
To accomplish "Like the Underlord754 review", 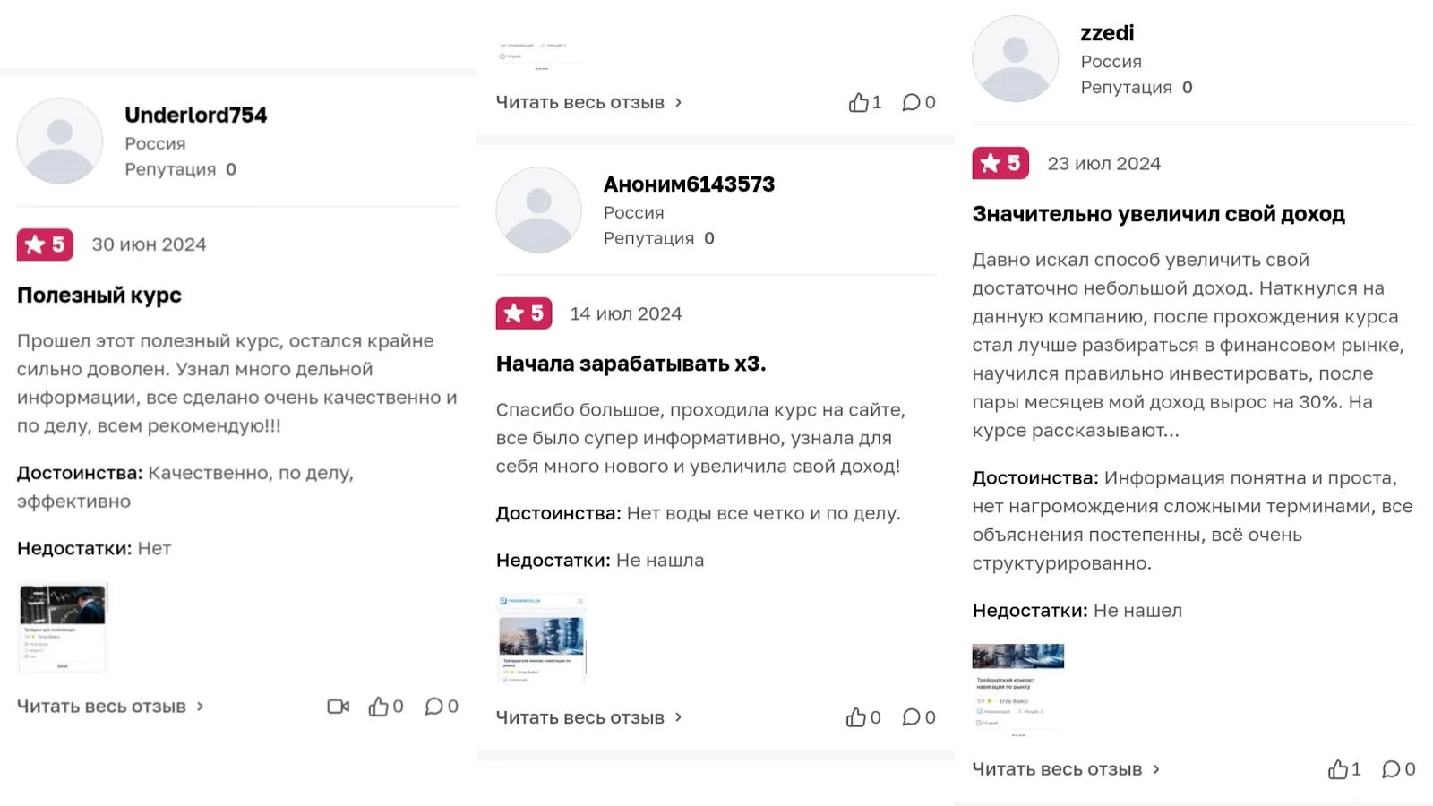I will (x=386, y=707).
